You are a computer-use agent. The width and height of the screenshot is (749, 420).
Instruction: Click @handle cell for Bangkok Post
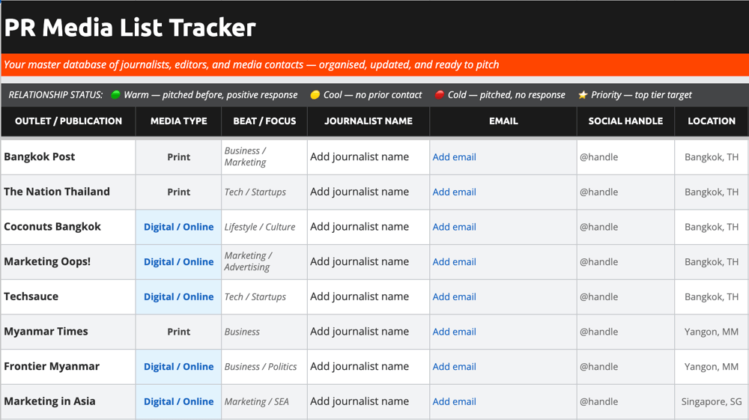[x=625, y=157]
